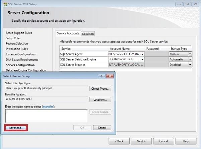The width and height of the screenshot is (201, 149).
Task: Close the Select User or Group dialog
Action: point(110,76)
